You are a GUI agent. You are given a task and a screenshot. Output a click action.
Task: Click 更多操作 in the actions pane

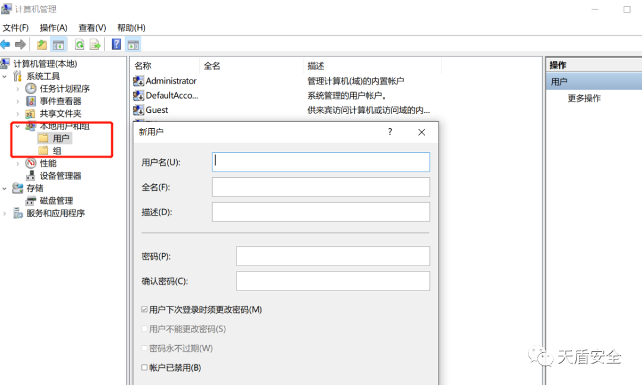point(584,98)
